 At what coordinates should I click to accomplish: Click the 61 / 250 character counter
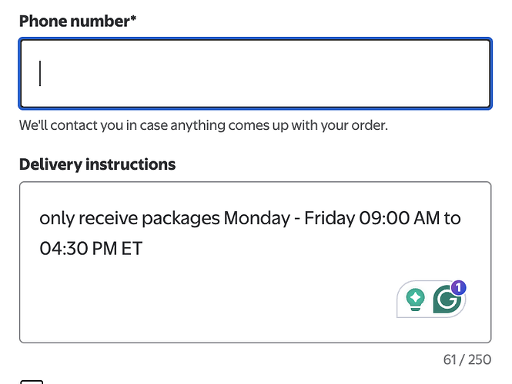[467, 359]
